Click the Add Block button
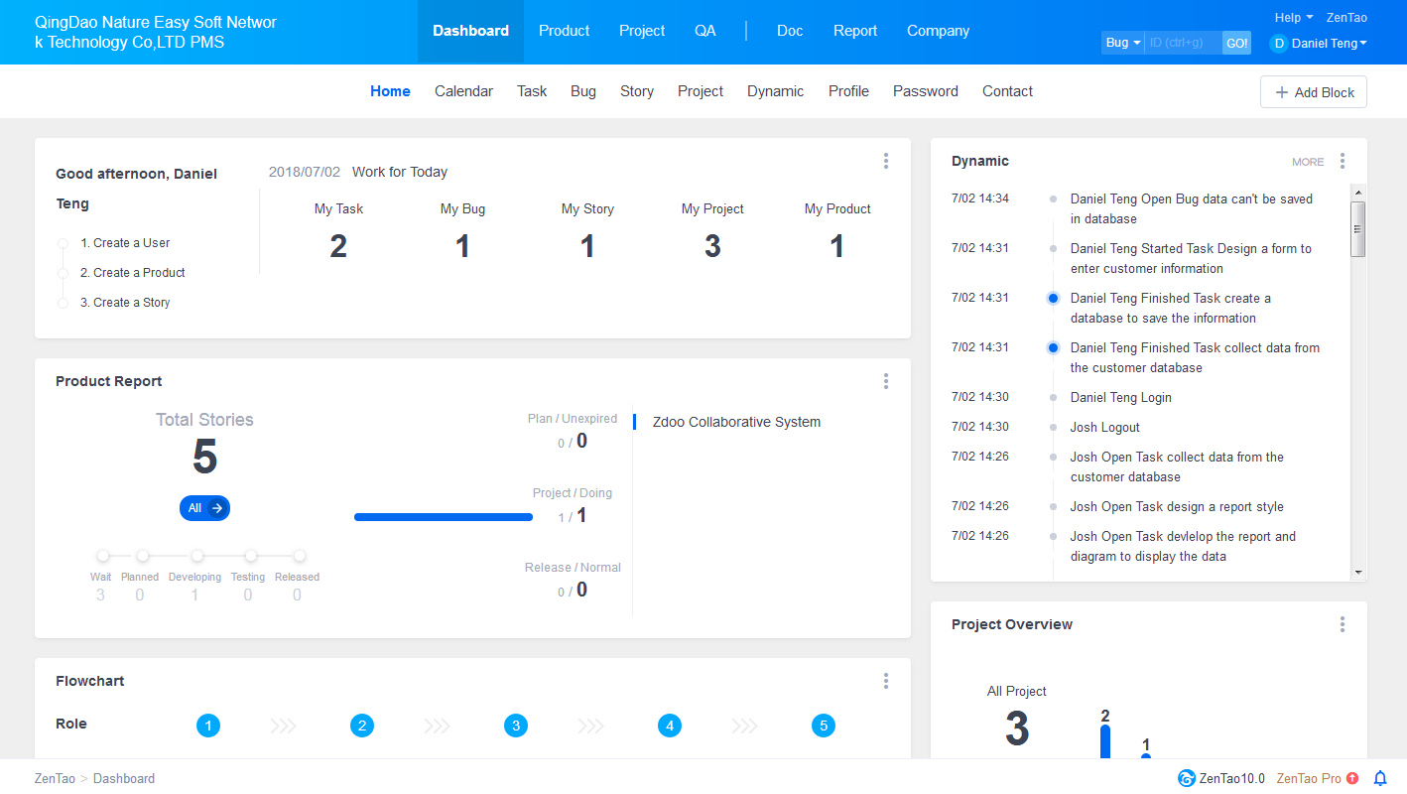This screenshot has height=794, width=1407. click(x=1314, y=92)
